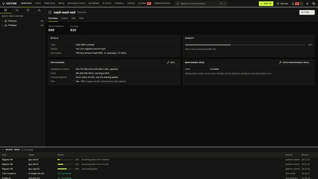Open the Inventory menu
The height and width of the screenshot is (179, 318).
(x=26, y=4)
